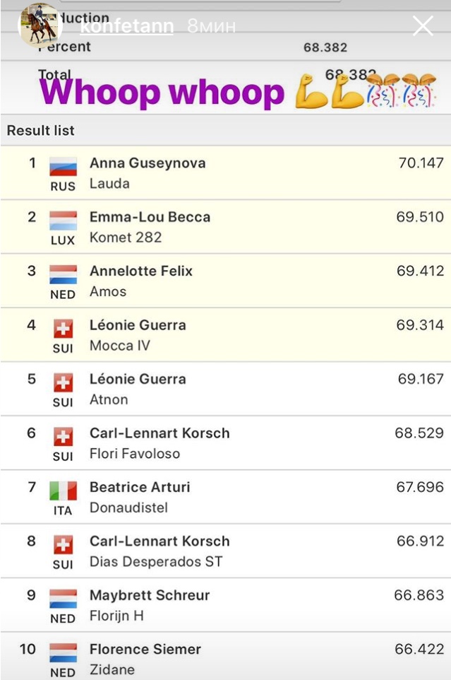Tap the Whoop whoop story text
The image size is (451, 680).
point(162,93)
